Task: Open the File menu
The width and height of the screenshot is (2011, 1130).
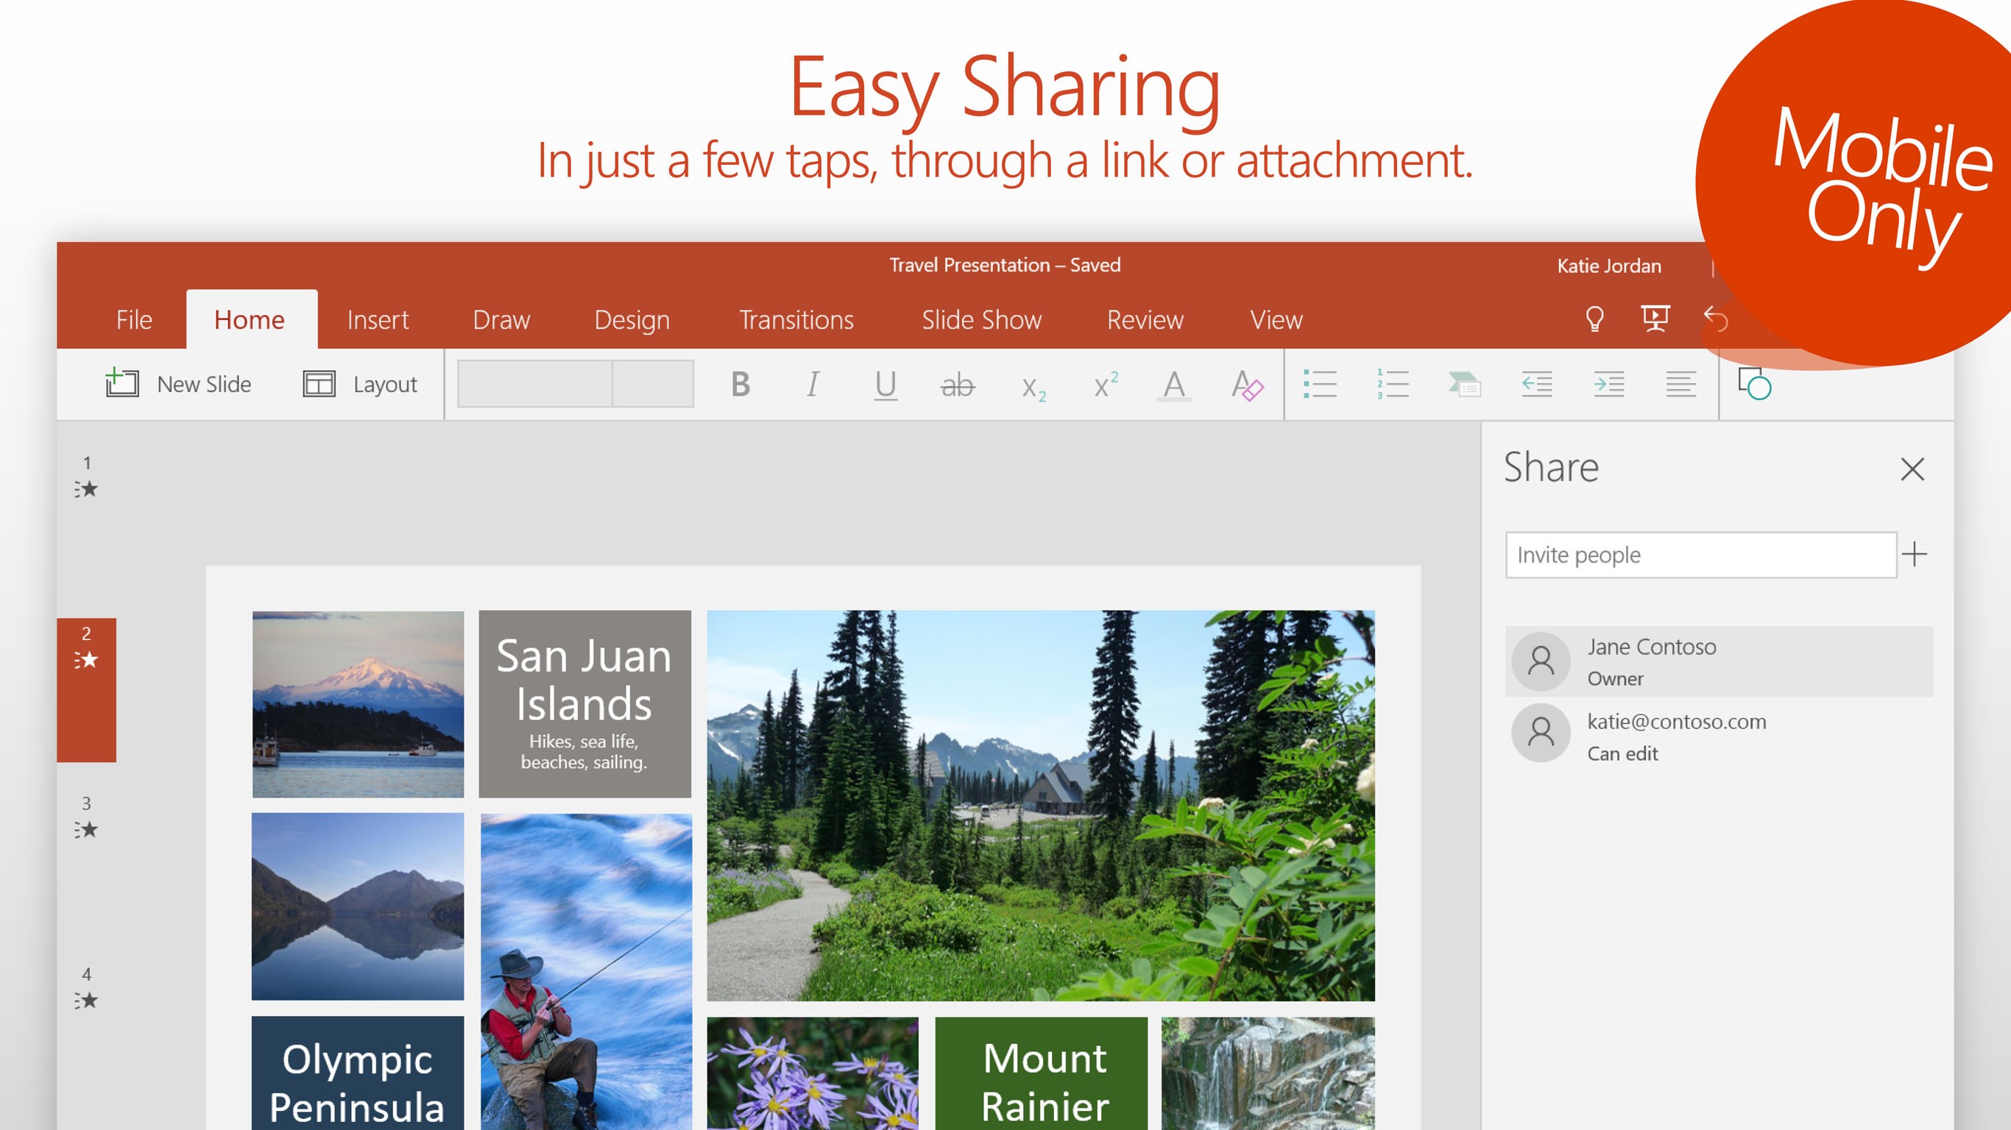Action: point(133,320)
